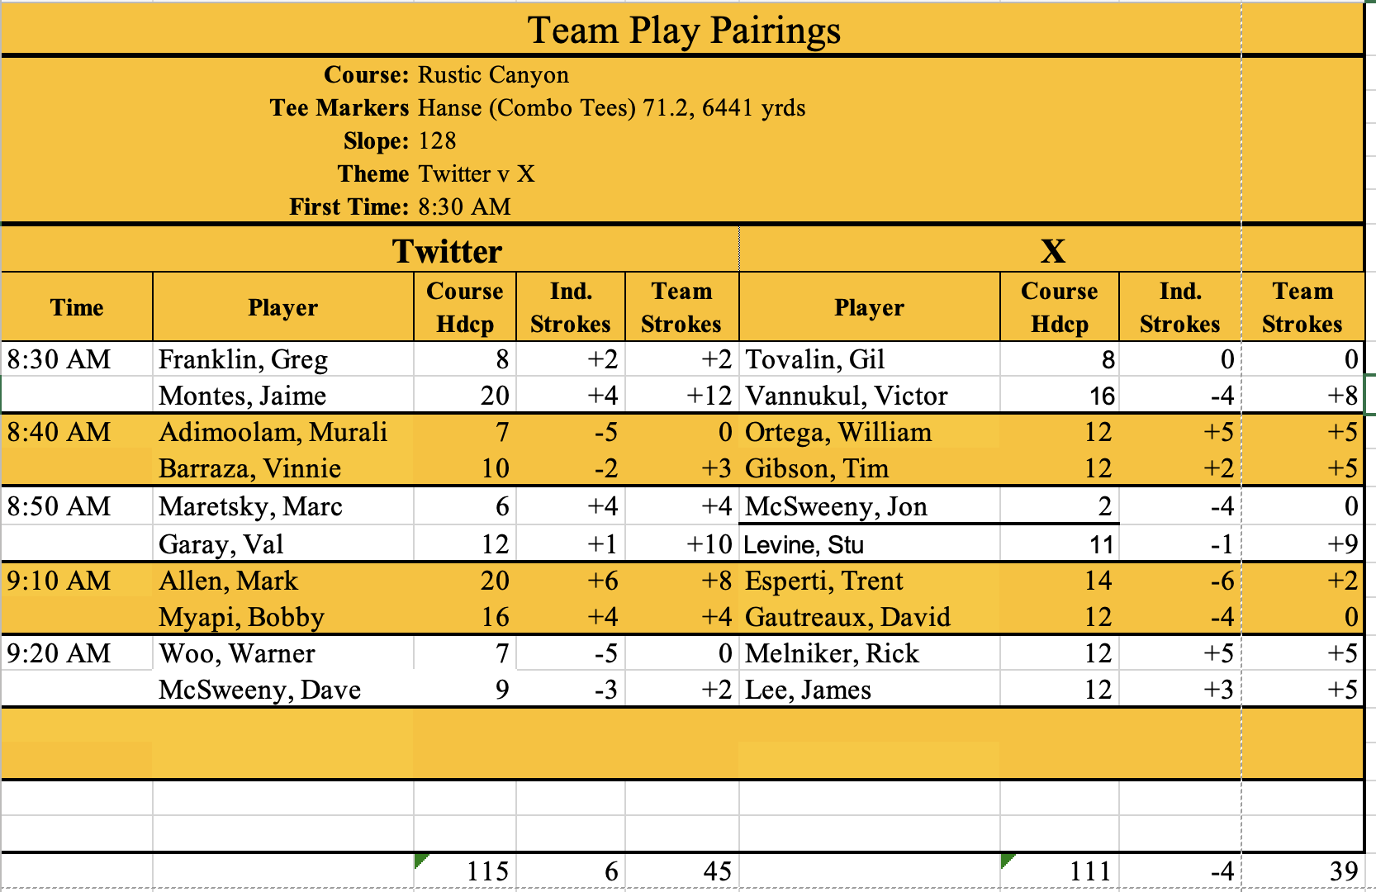The width and height of the screenshot is (1376, 892).
Task: Click the 8:40 AM tee time cell
Action: point(59,433)
